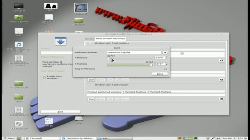
Task: Open the bob.py script icon
Action: (x=48, y=121)
